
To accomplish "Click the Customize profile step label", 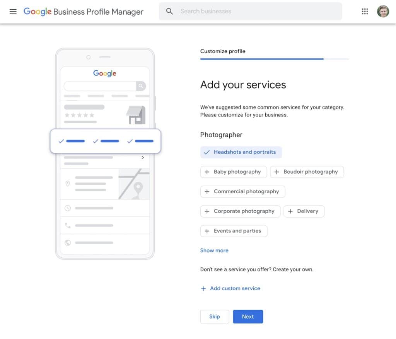I will (223, 51).
